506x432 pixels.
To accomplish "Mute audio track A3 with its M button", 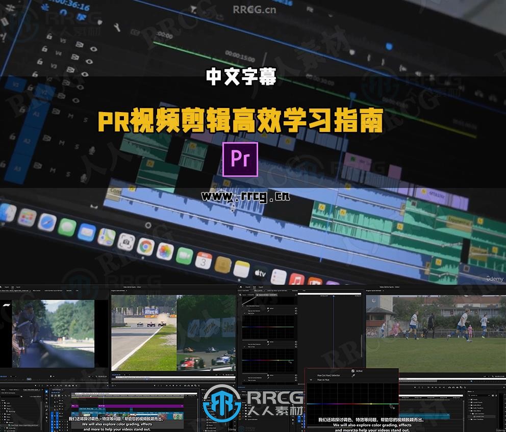I will click(53, 170).
